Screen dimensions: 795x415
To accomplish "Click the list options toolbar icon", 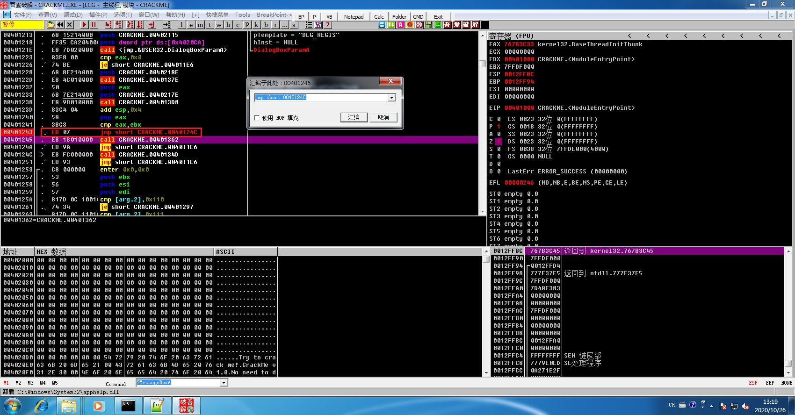I will click(309, 25).
